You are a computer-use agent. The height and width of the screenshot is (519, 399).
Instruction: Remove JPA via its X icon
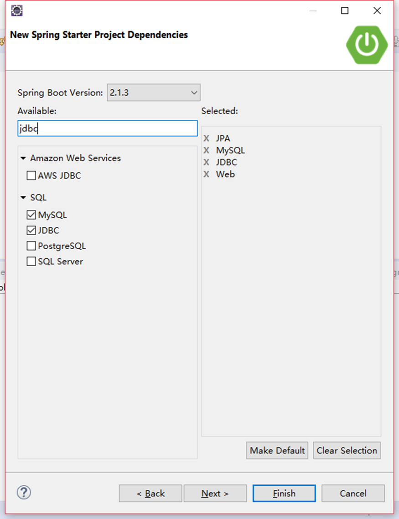[206, 139]
